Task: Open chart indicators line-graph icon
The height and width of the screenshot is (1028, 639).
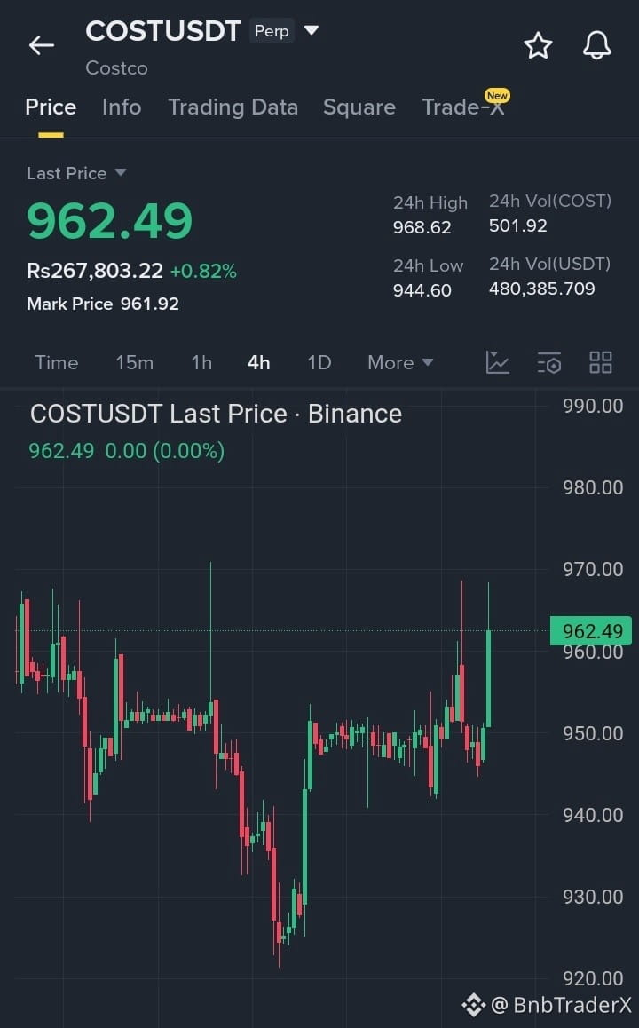Action: [x=497, y=362]
